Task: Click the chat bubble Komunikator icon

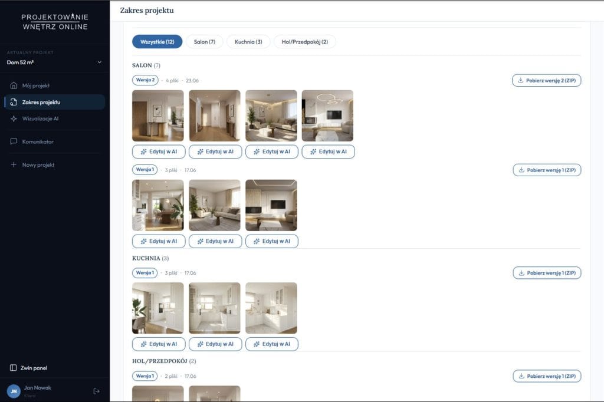Action: click(14, 141)
